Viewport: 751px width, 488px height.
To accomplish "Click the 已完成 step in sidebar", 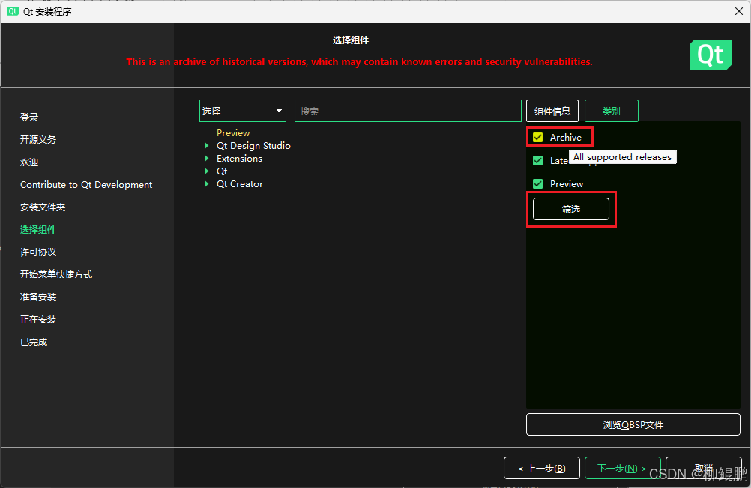I will point(34,342).
